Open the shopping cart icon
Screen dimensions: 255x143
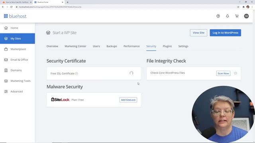[x=237, y=16]
